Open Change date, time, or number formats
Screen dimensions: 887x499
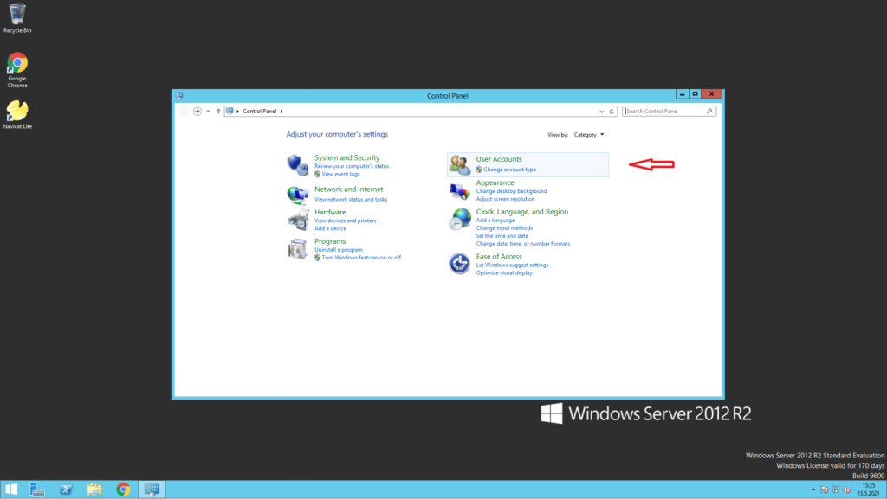(523, 244)
